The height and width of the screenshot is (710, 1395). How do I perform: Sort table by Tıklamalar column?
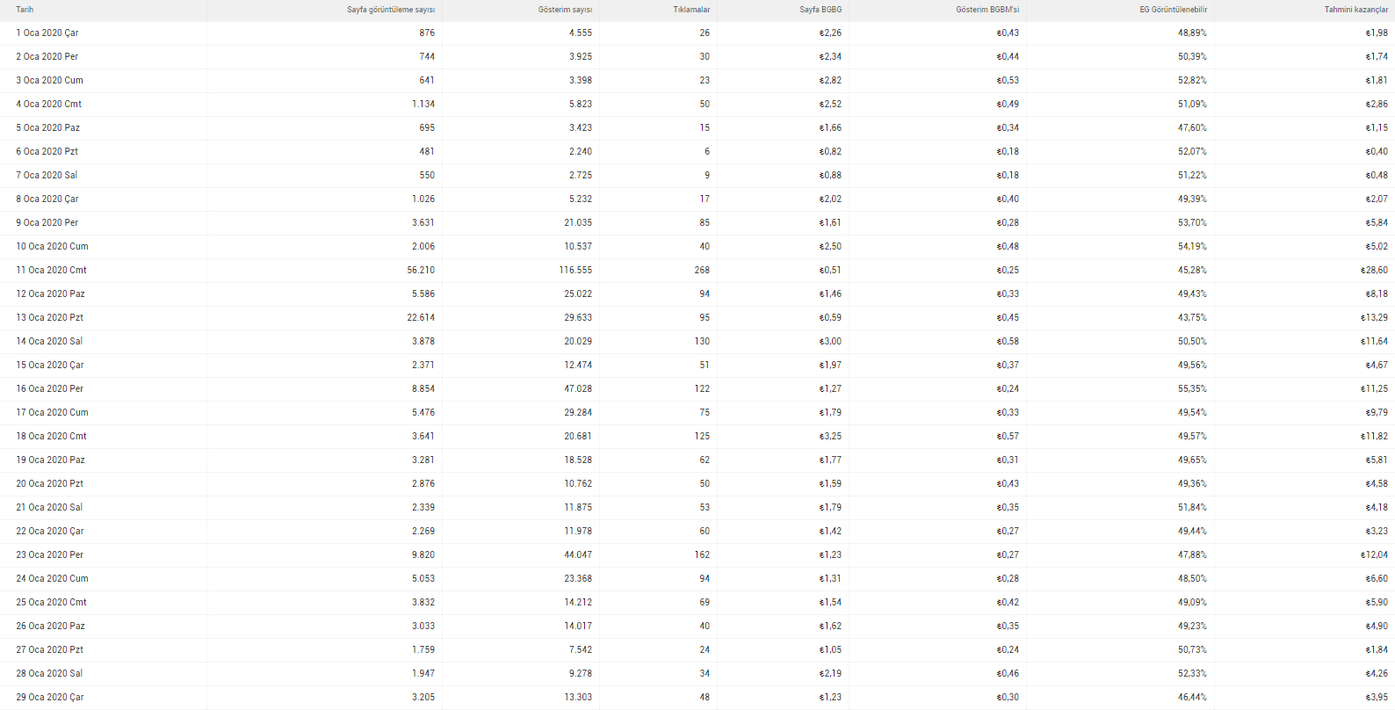(x=691, y=10)
